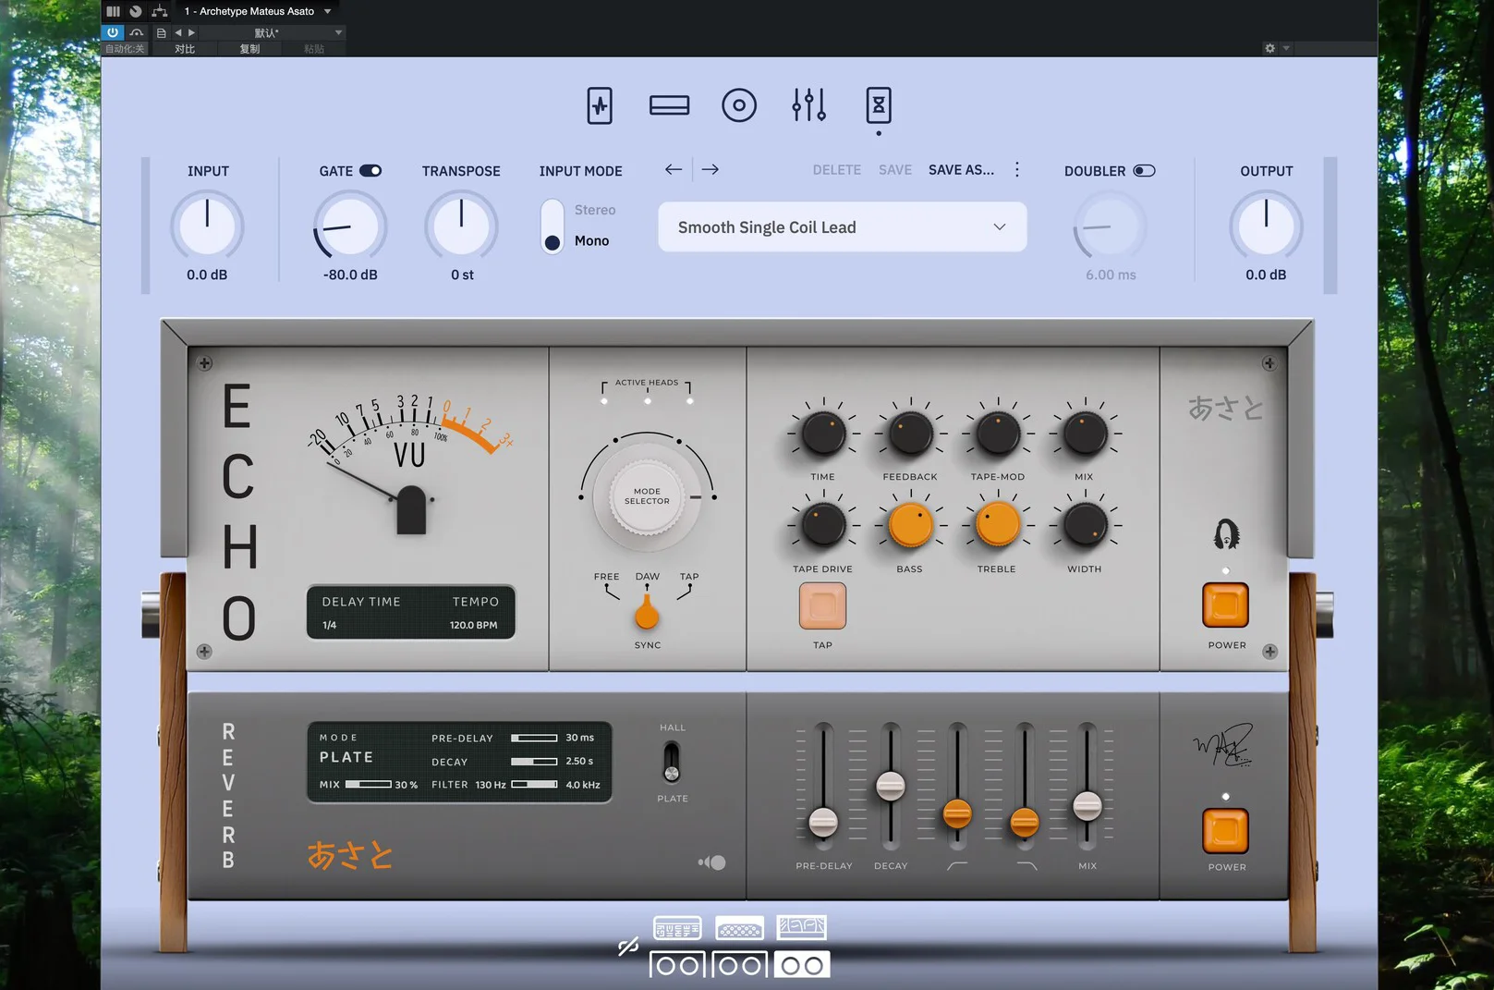Image resolution: width=1494 pixels, height=990 pixels.
Task: Click the Echo Feedback knob
Action: [x=910, y=434]
